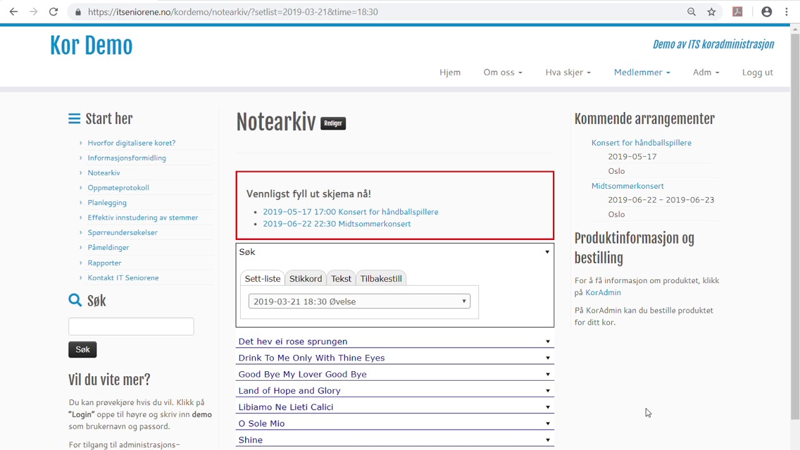Screen dimensions: 800x450
Task: Open the Planlegging sidebar link
Action: [x=107, y=203]
